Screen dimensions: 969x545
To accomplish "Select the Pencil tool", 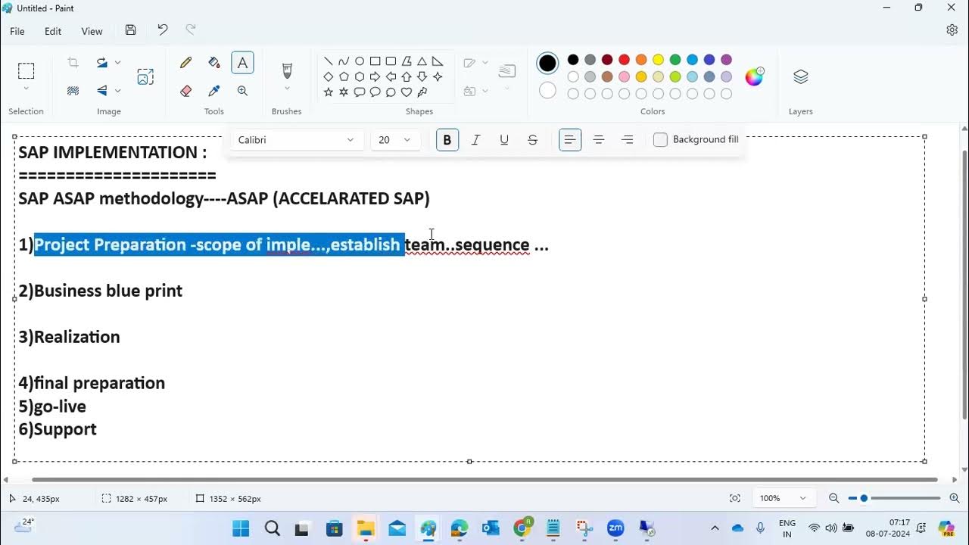I will click(x=186, y=63).
